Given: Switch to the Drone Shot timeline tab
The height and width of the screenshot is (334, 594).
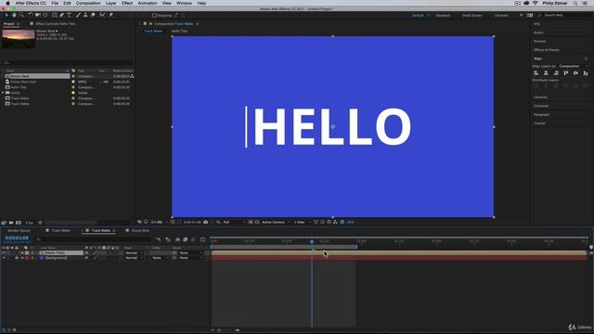Looking at the screenshot, I should (140, 230).
